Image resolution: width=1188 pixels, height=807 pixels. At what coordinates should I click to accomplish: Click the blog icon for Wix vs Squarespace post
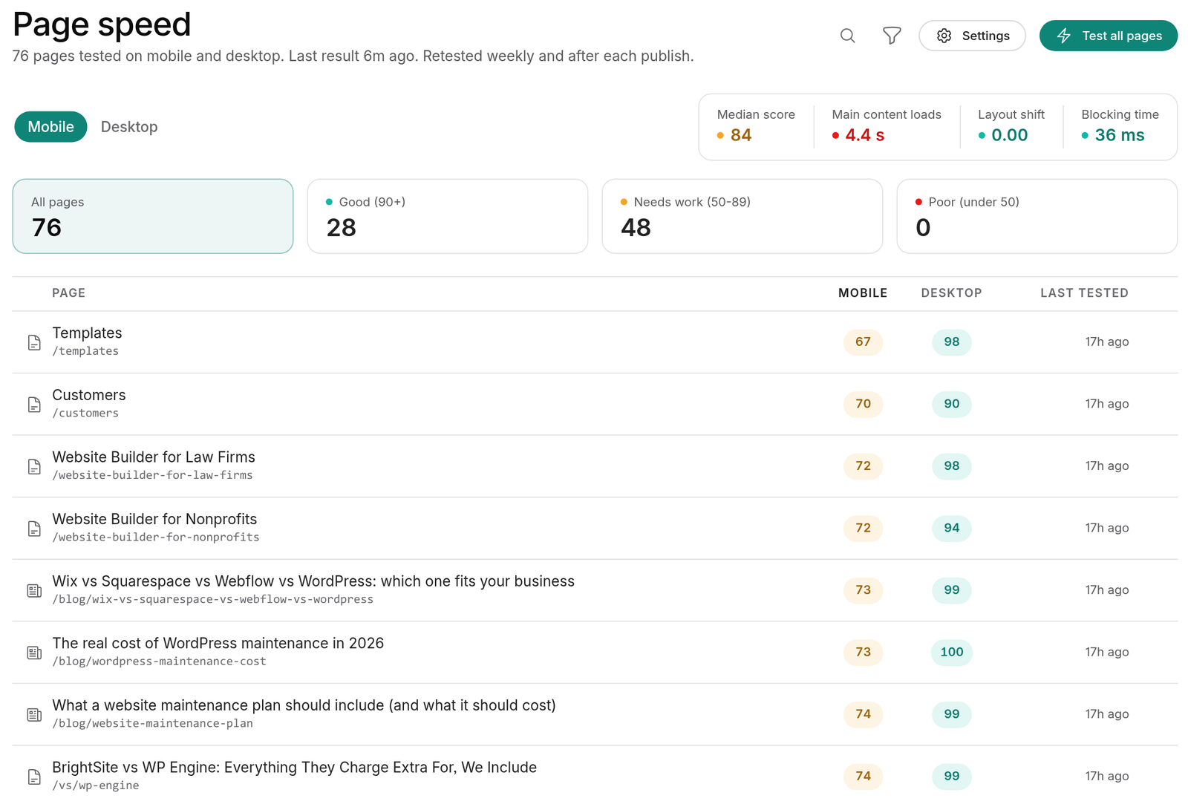tap(34, 590)
